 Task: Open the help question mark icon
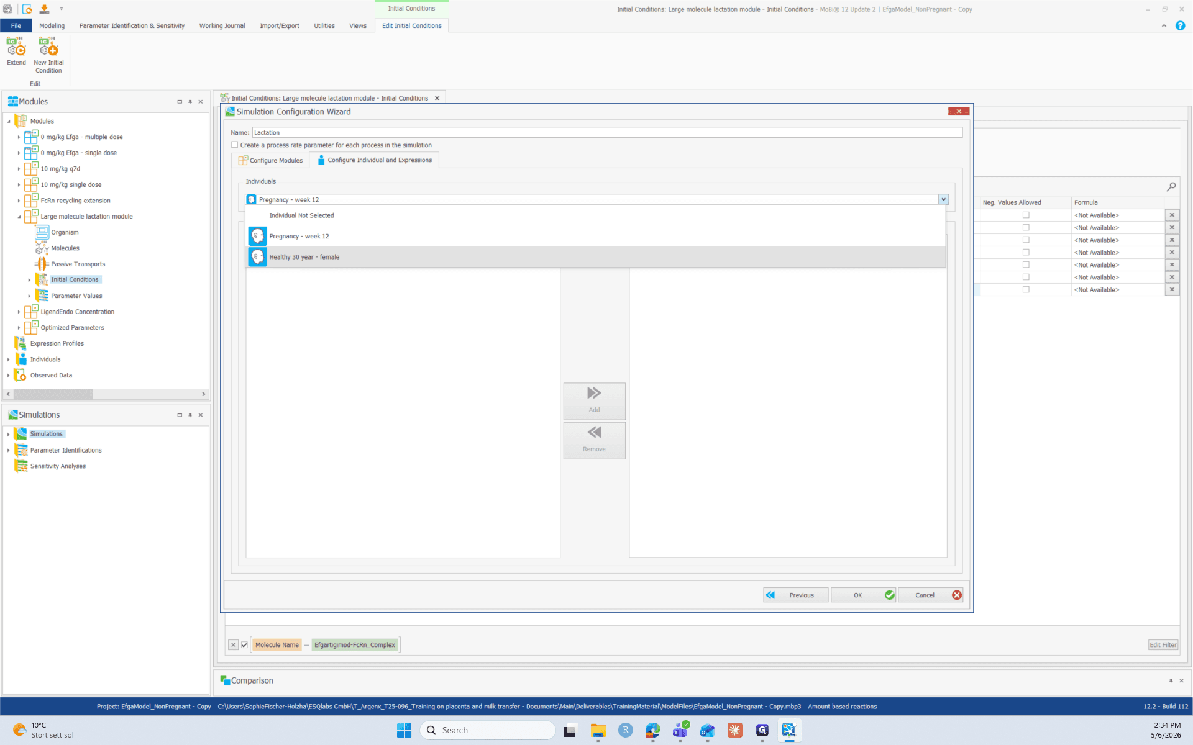coord(1180,25)
